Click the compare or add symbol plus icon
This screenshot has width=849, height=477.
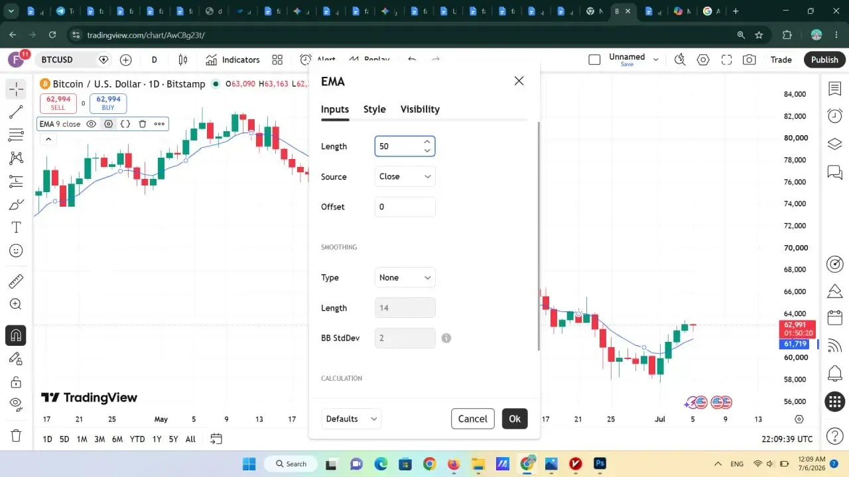[x=126, y=60]
